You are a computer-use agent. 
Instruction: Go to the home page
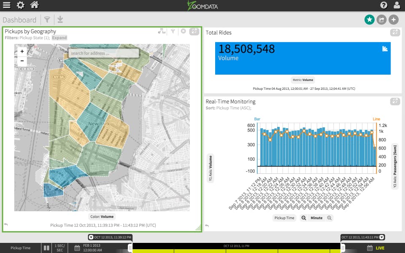[34, 5]
